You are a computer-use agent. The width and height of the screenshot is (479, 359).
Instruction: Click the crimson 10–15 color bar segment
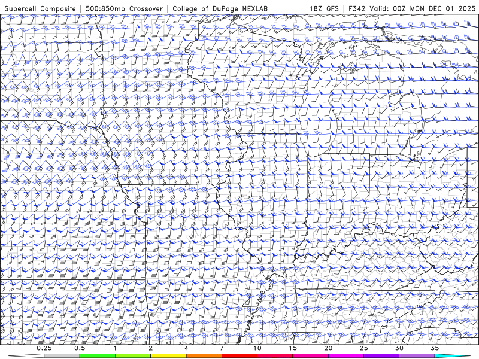275,356
